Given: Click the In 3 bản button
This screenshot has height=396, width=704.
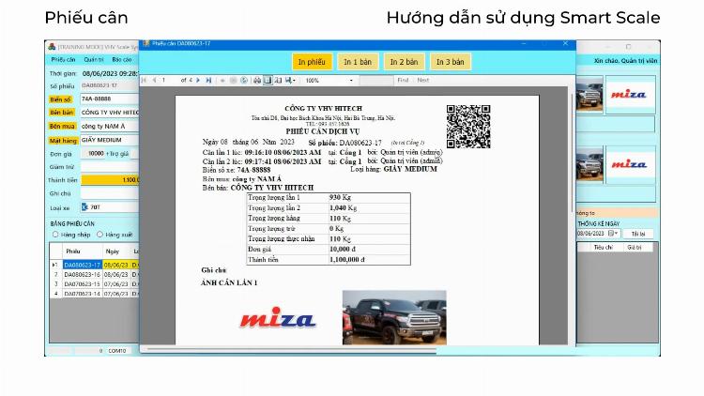Looking at the screenshot, I should 451,62.
